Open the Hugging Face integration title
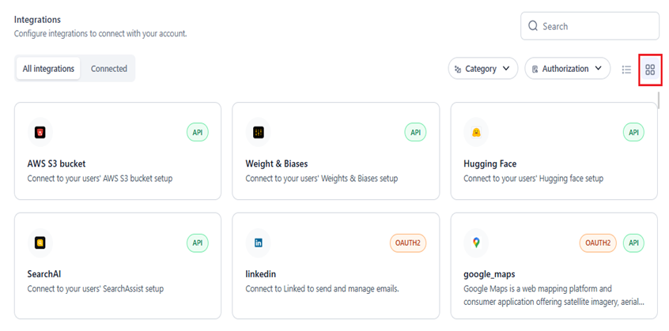This screenshot has width=669, height=331. (x=489, y=164)
